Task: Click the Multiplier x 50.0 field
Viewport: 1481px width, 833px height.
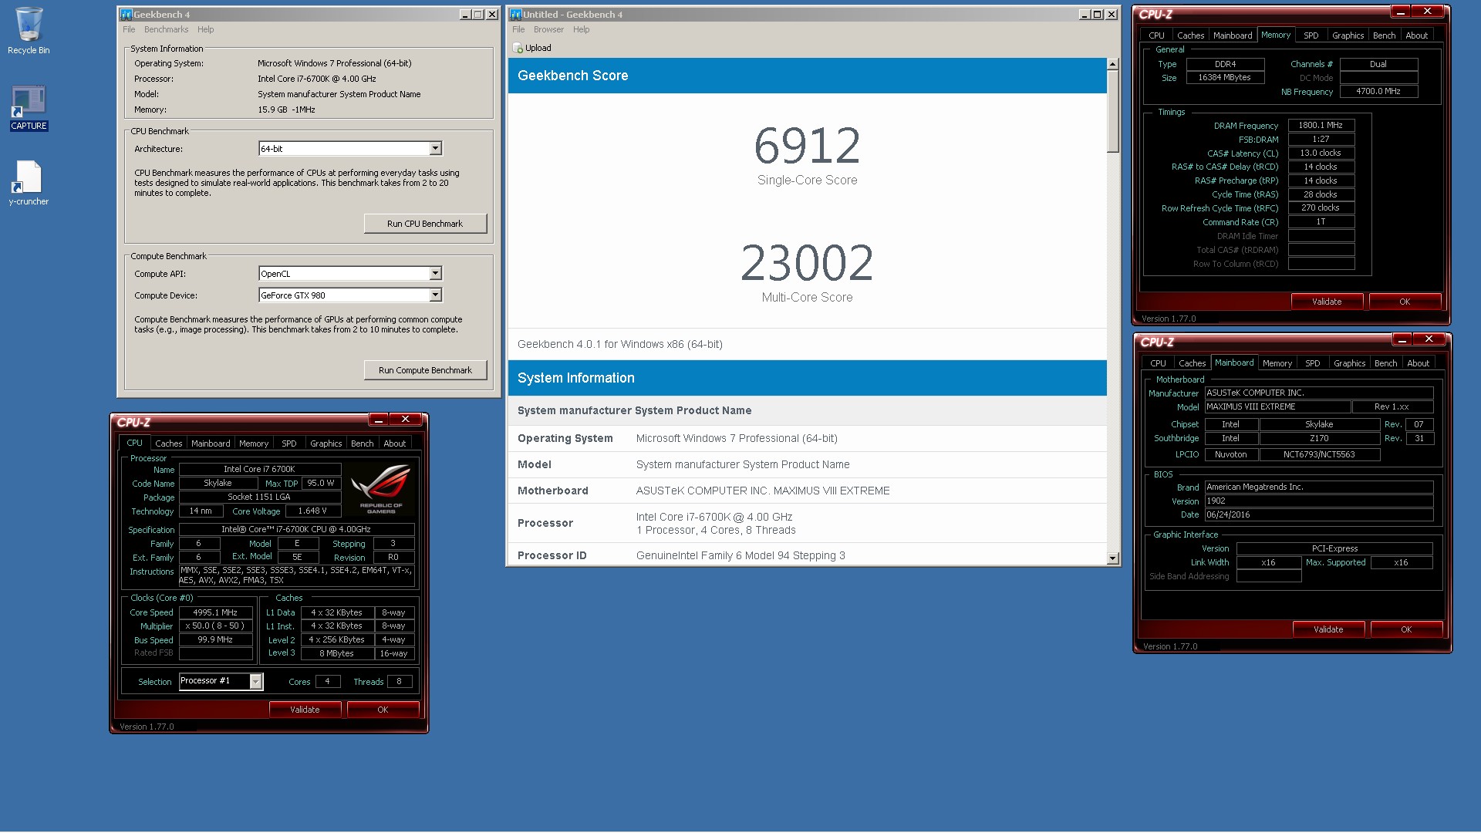Action: pos(215,626)
